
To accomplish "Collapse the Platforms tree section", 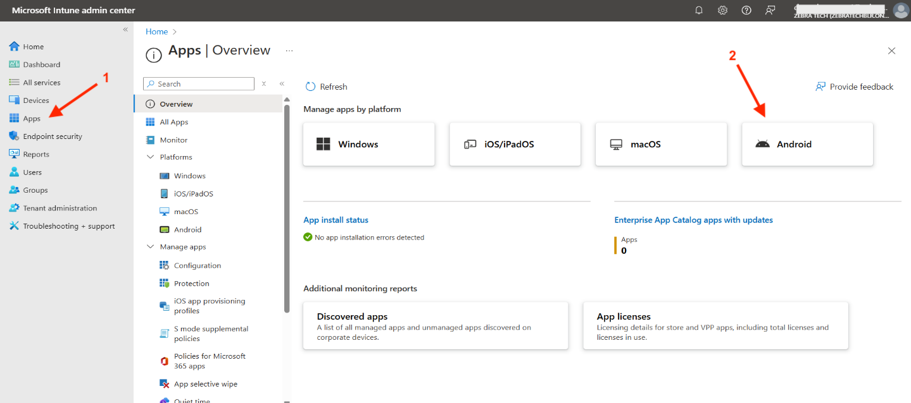I will point(151,157).
